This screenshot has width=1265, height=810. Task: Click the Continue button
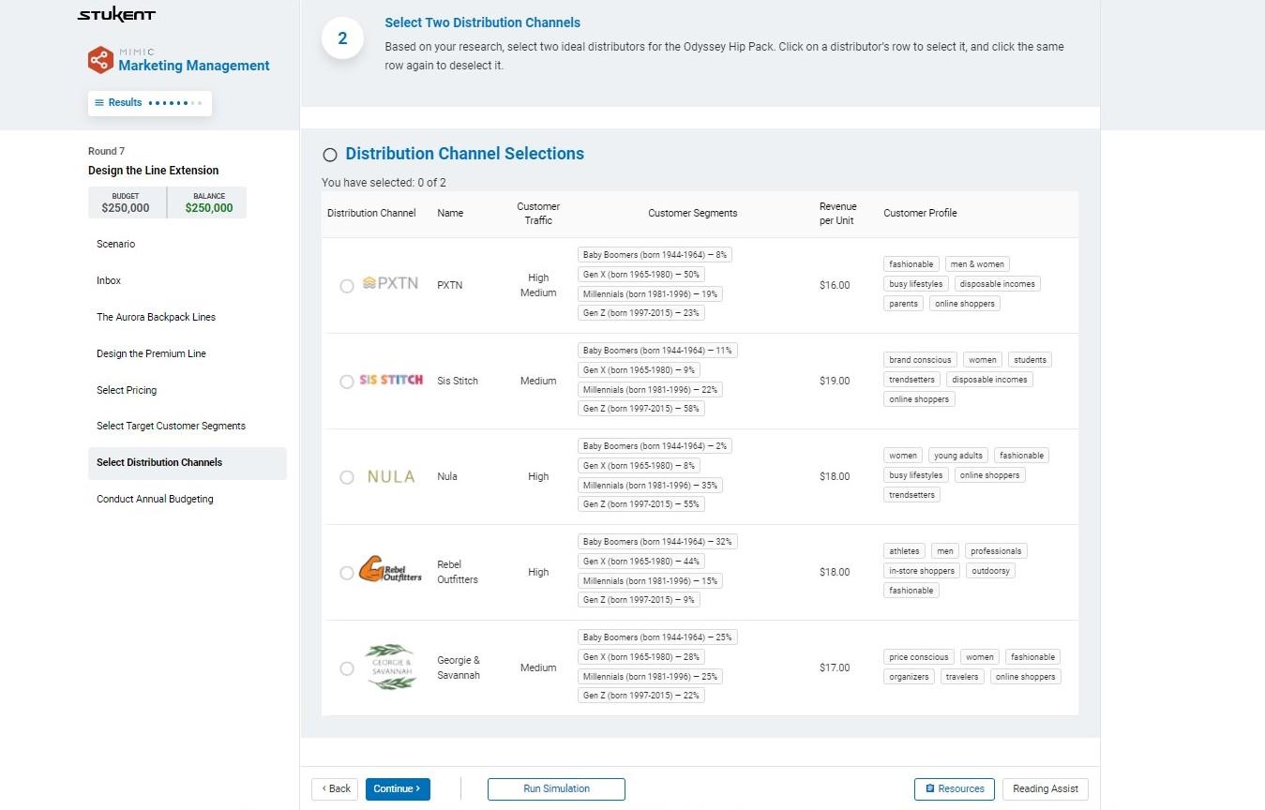(x=397, y=788)
